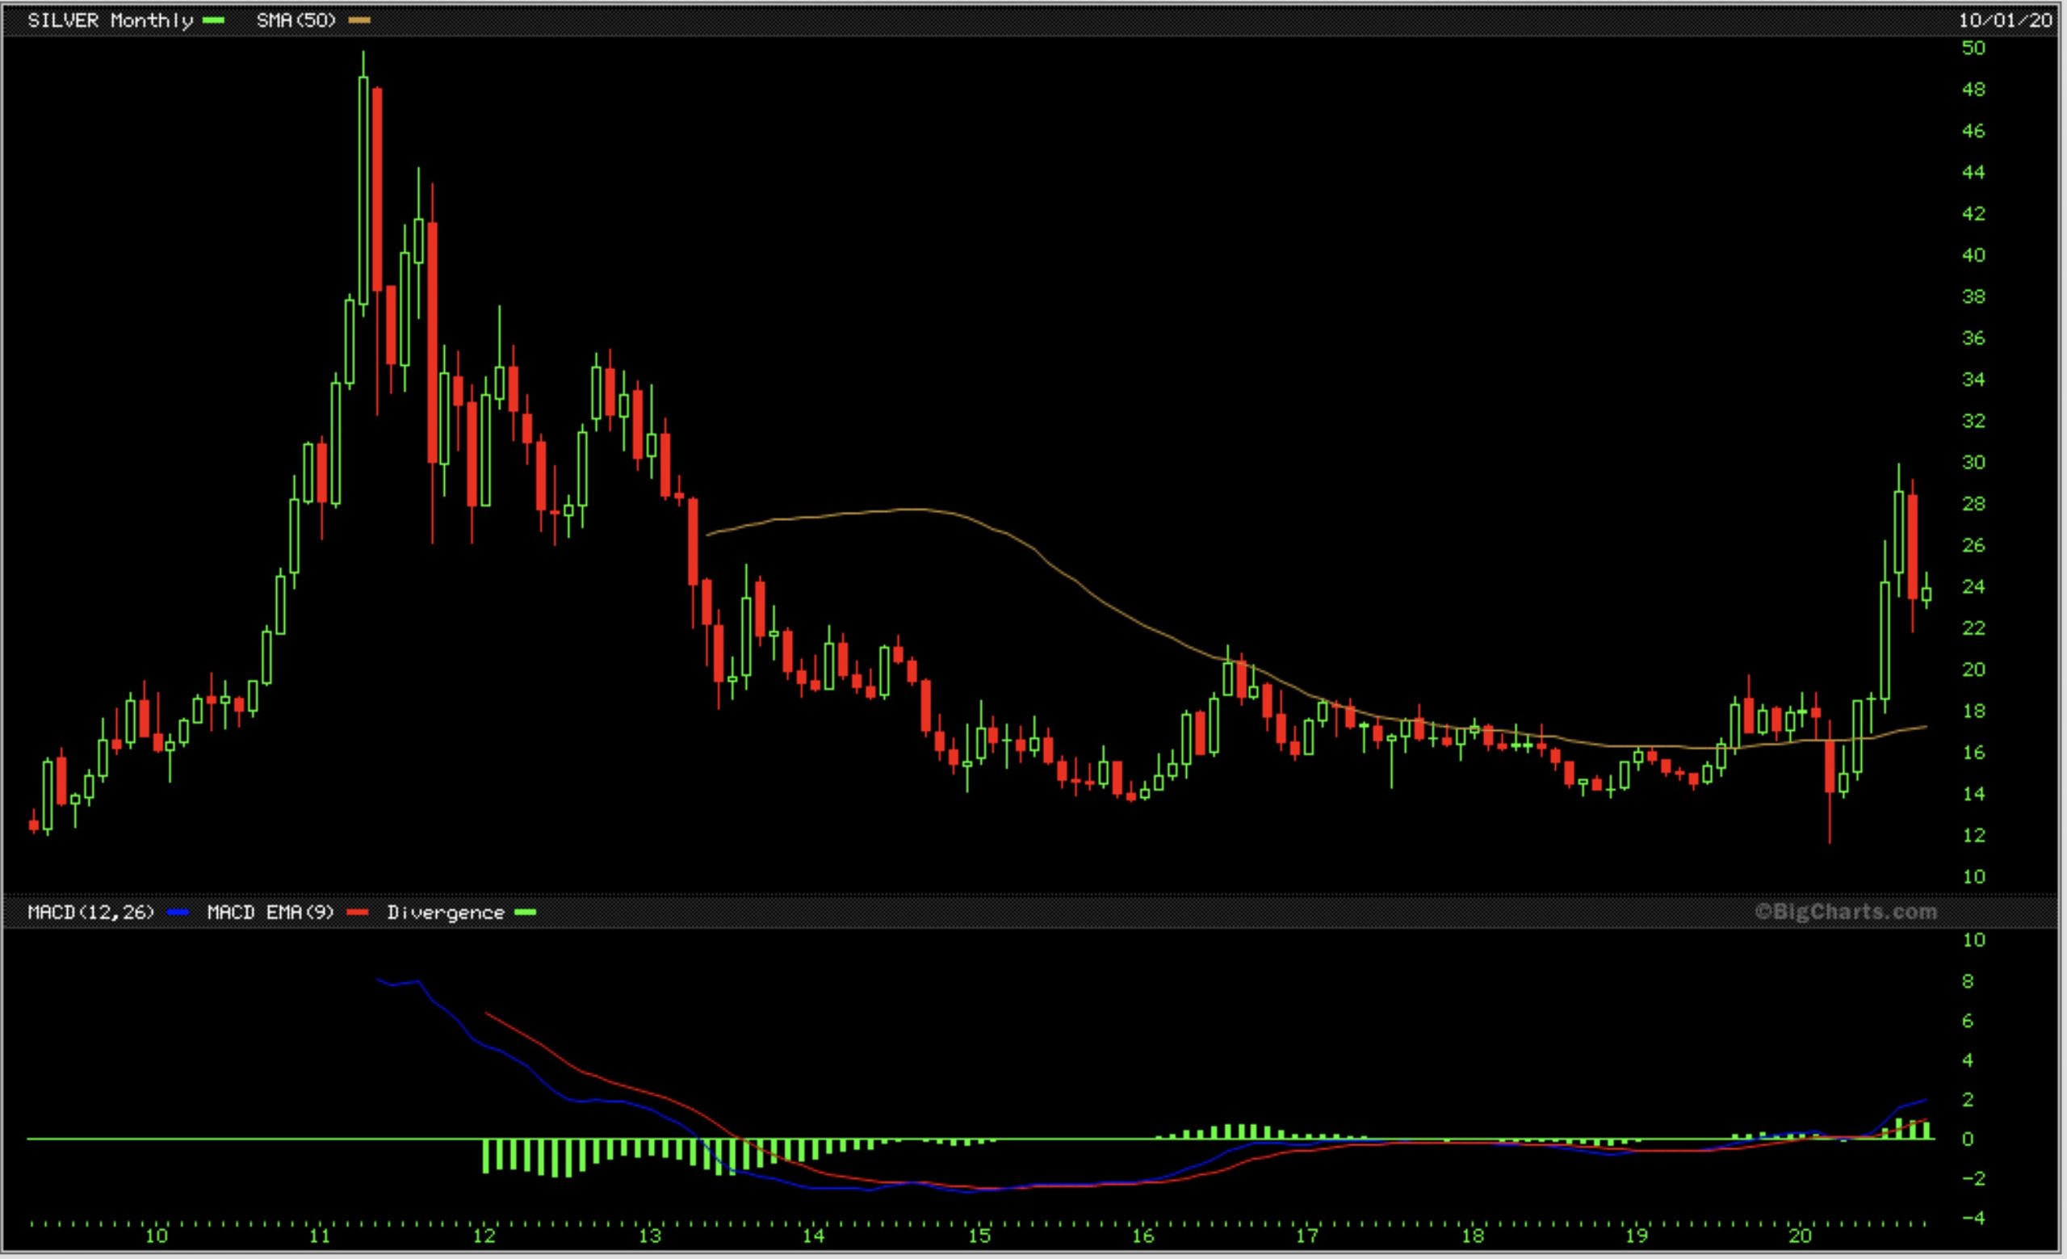Screen dimensions: 2067x1259
Task: Click year 20 on the time axis
Action: tap(1800, 1236)
